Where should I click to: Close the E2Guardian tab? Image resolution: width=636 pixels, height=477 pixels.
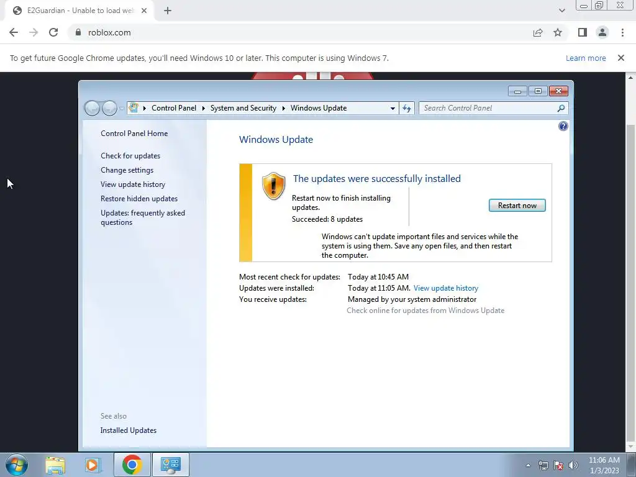click(x=144, y=11)
